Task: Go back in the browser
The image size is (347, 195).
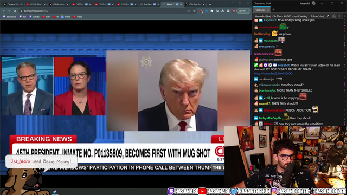Action: (x=4, y=11)
